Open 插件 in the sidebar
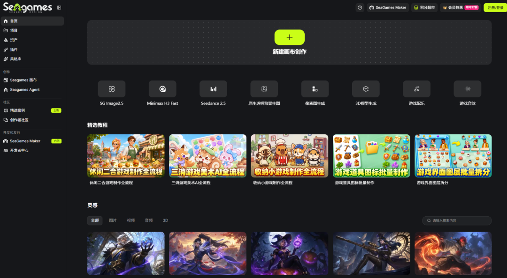The height and width of the screenshot is (278, 507). tap(32, 49)
